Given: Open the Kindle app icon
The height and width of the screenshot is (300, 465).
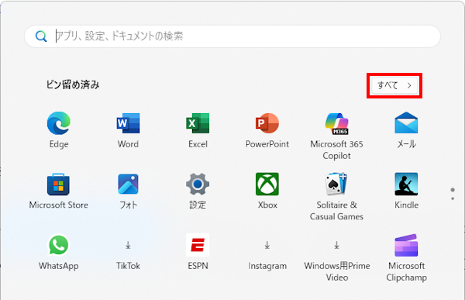Looking at the screenshot, I should (x=406, y=184).
